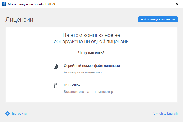This screenshot has height=122, width=183.
Task: Click the window title Мастер лицензий Guardant
Action: (x=32, y=4)
